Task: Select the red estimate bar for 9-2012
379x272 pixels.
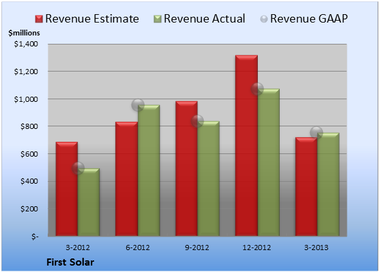Action: click(186, 168)
